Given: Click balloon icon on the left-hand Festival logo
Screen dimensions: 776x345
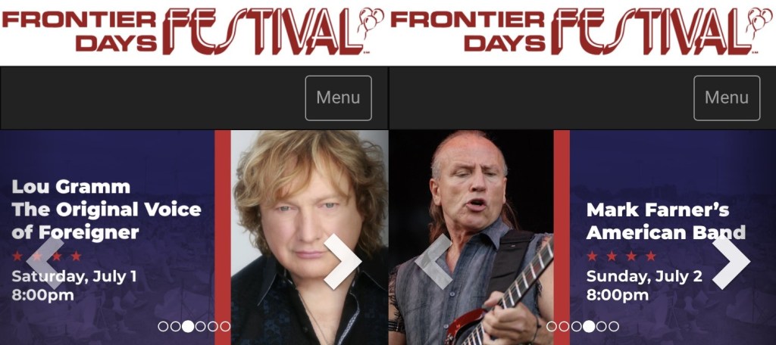Looking at the screenshot, I should [371, 21].
